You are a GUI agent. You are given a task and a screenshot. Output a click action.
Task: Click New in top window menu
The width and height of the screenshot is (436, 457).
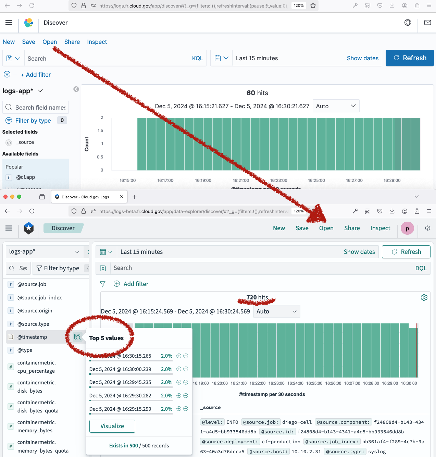tap(9, 42)
